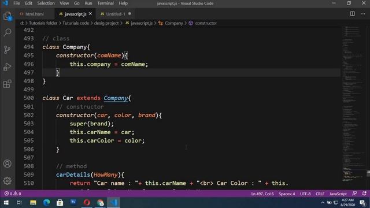
Task: Open the Search view in activity bar
Action: point(8,32)
